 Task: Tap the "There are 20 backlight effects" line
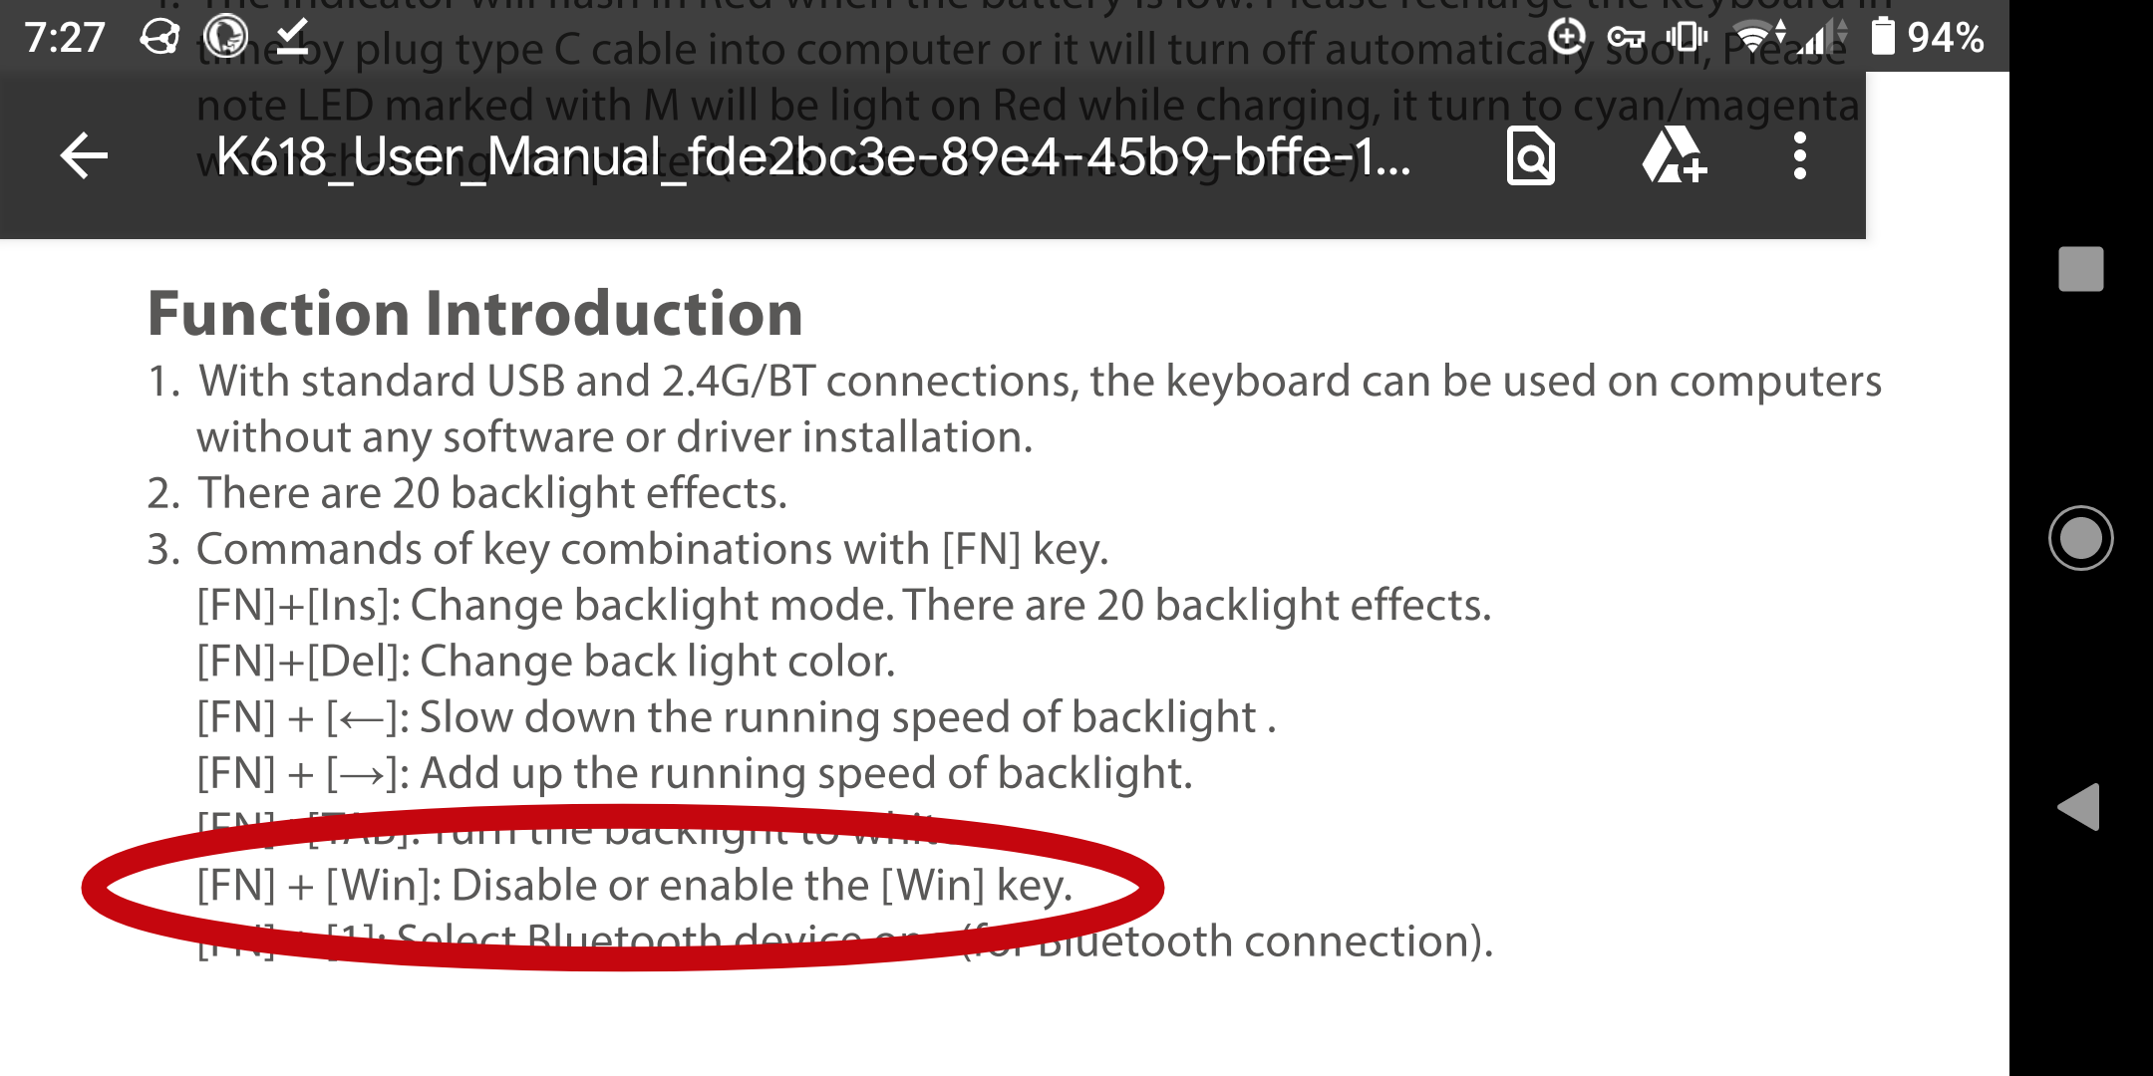coord(491,493)
